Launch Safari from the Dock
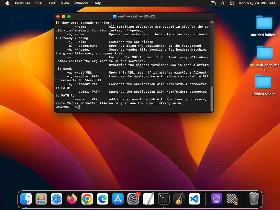 pos(57,199)
